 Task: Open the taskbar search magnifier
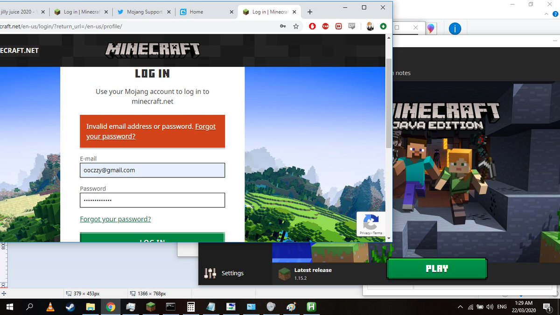click(29, 307)
